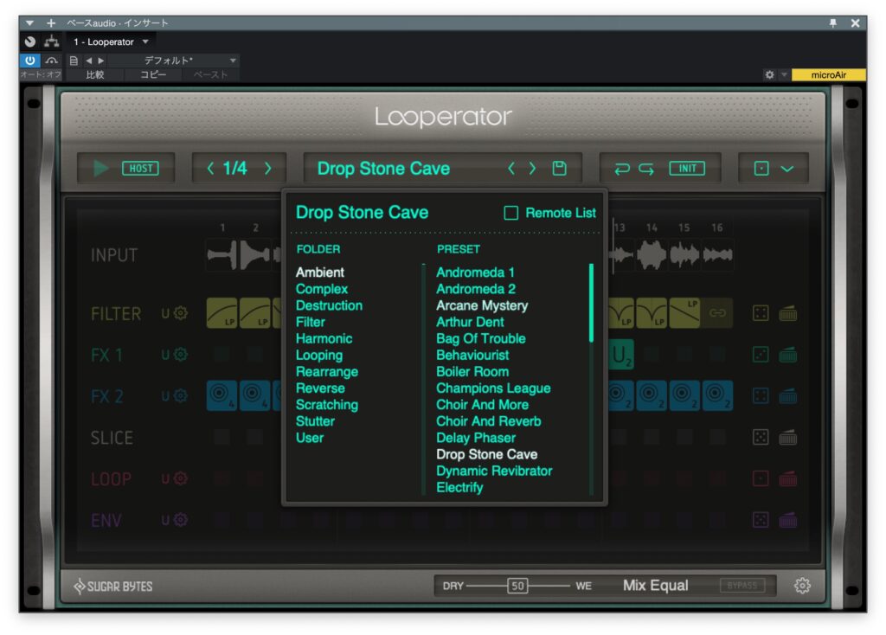Clear the LOOP row with its eraser icon
886x635 pixels.
tap(788, 478)
